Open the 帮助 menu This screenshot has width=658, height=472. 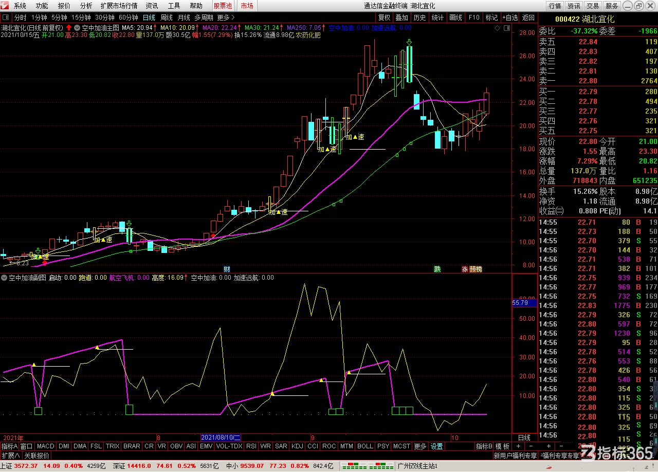[x=196, y=6]
